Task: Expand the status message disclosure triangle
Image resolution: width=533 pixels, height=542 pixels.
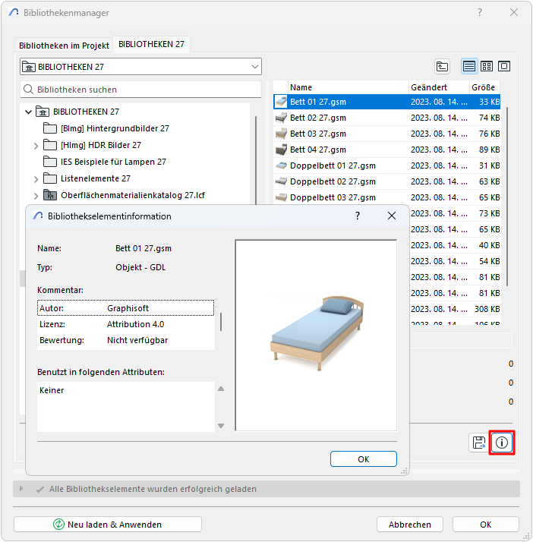Action: tap(21, 489)
